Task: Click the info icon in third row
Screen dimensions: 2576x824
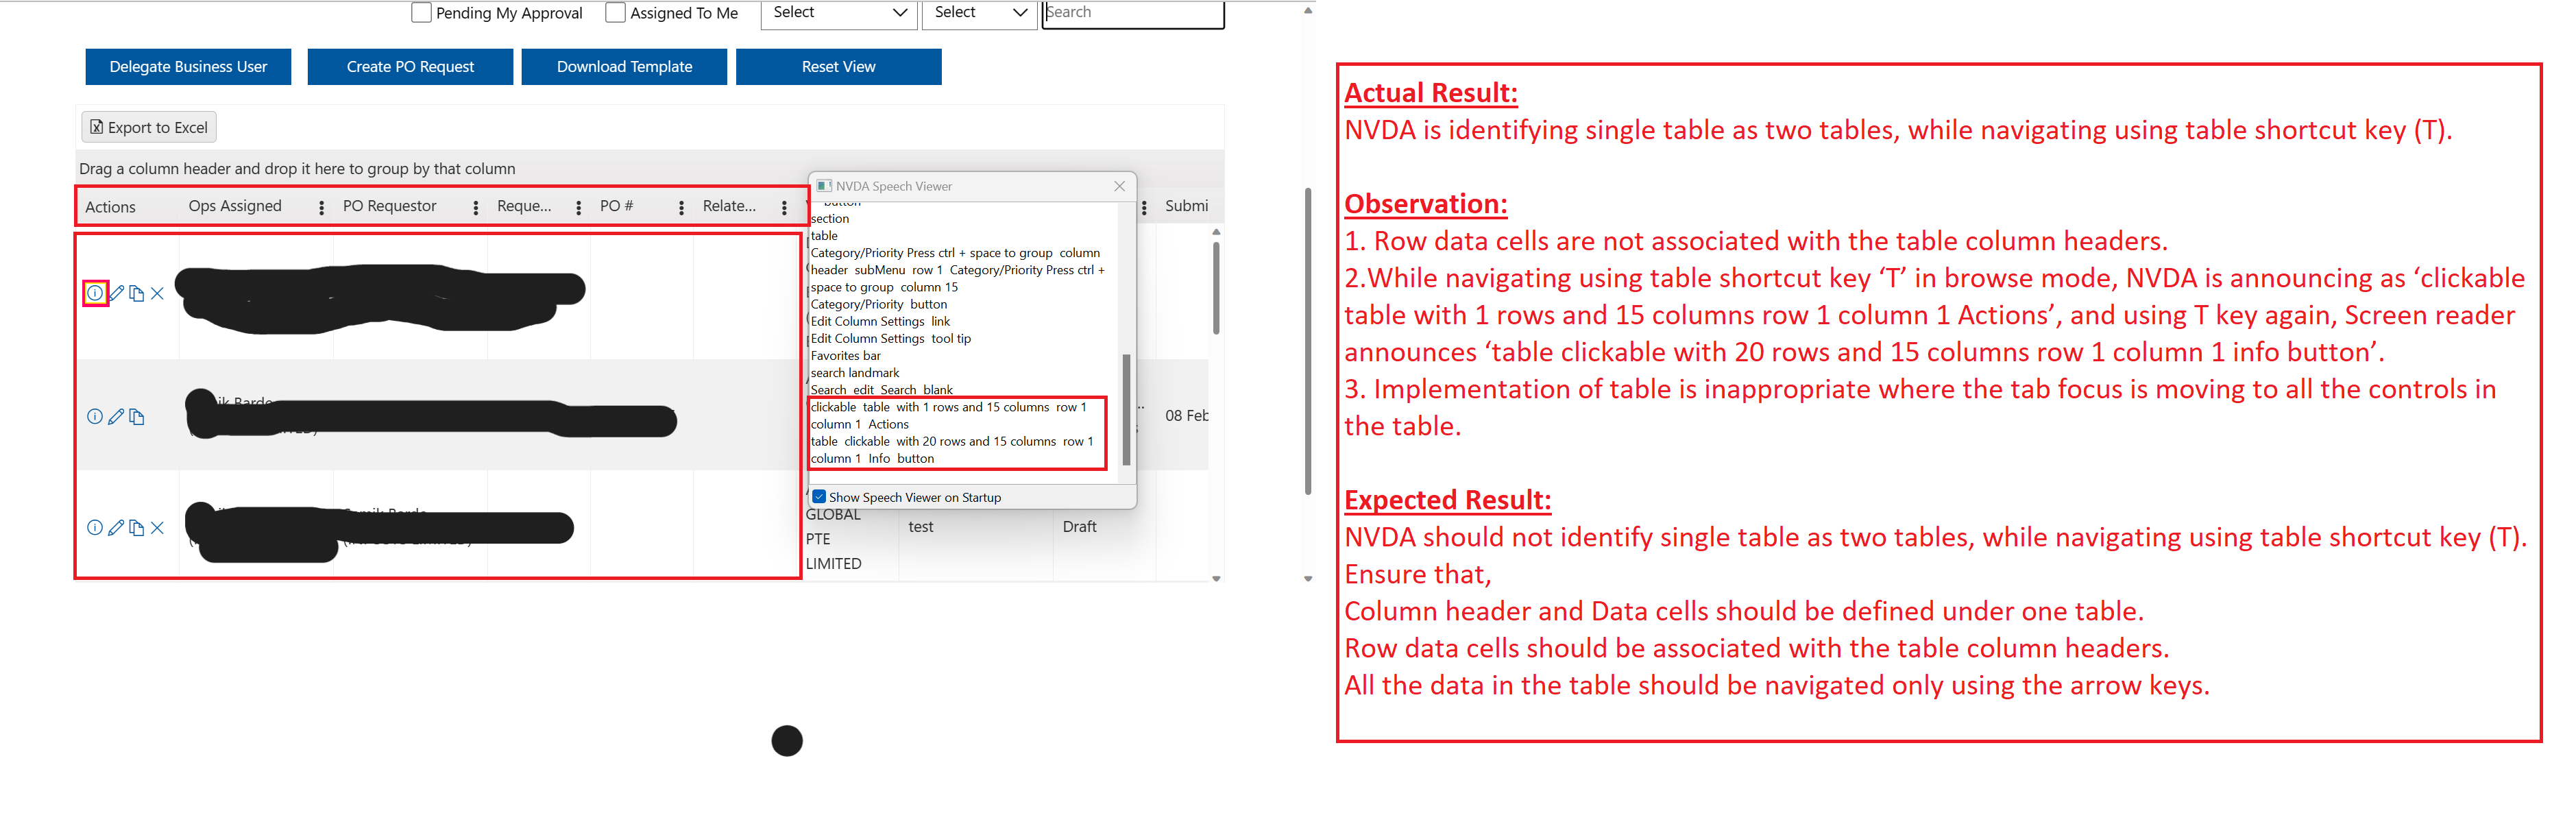Action: point(94,528)
